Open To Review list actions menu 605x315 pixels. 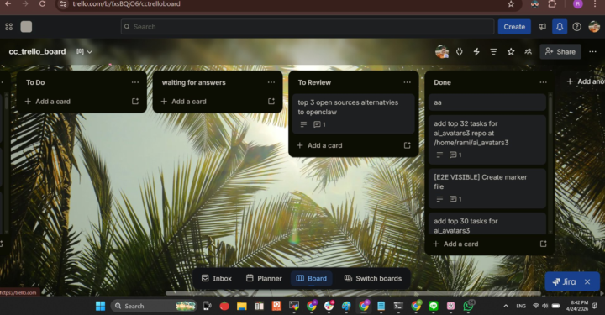point(407,82)
